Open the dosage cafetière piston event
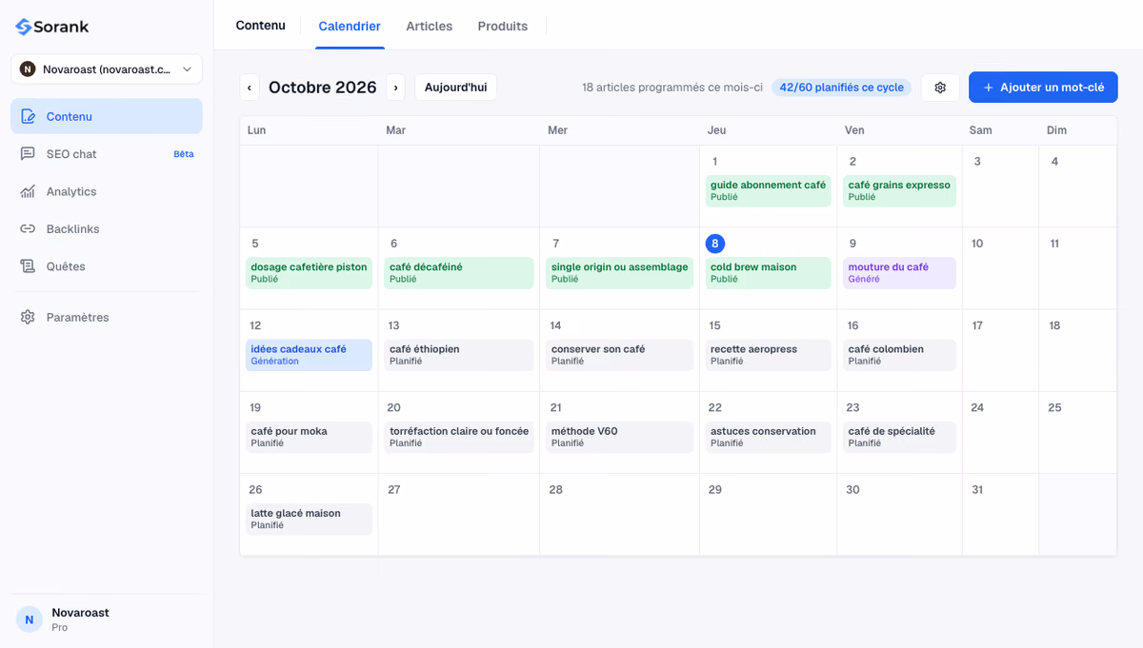This screenshot has height=648, width=1143. click(x=309, y=272)
